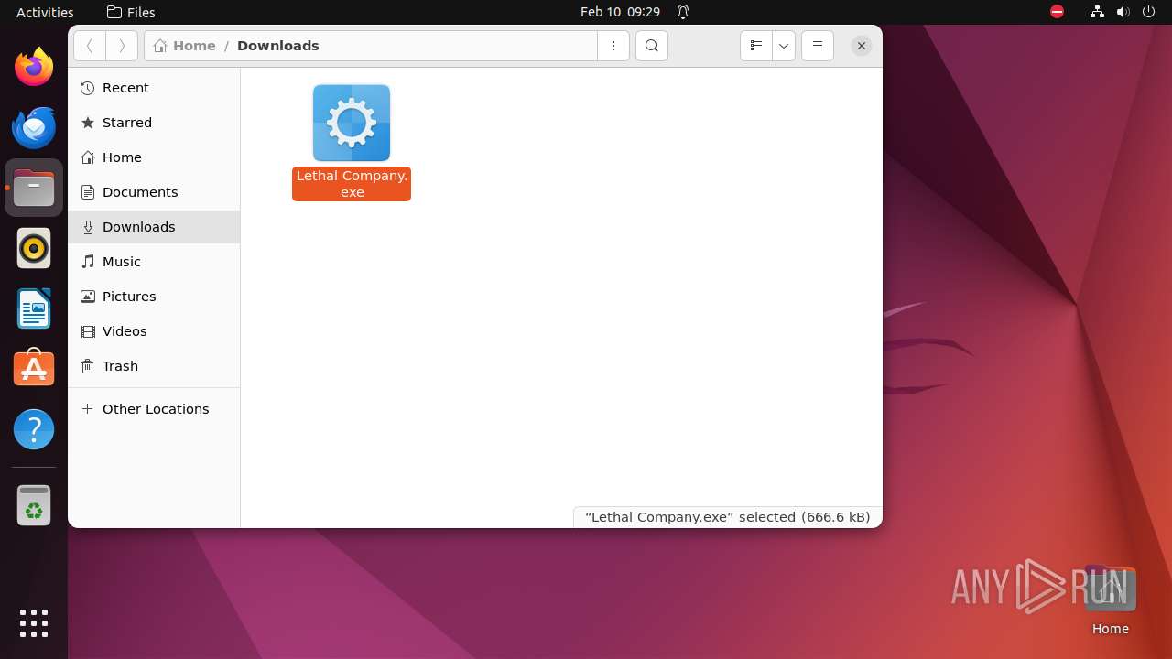Go forward with the right arrow button
The image size is (1172, 659).
(x=122, y=46)
